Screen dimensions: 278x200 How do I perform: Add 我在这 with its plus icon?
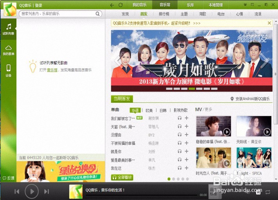pyautogui.click(x=186, y=168)
